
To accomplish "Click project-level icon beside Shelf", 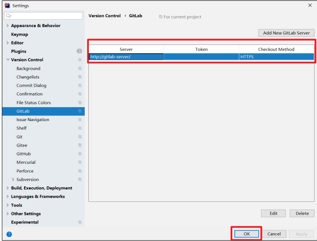I will click(x=80, y=128).
